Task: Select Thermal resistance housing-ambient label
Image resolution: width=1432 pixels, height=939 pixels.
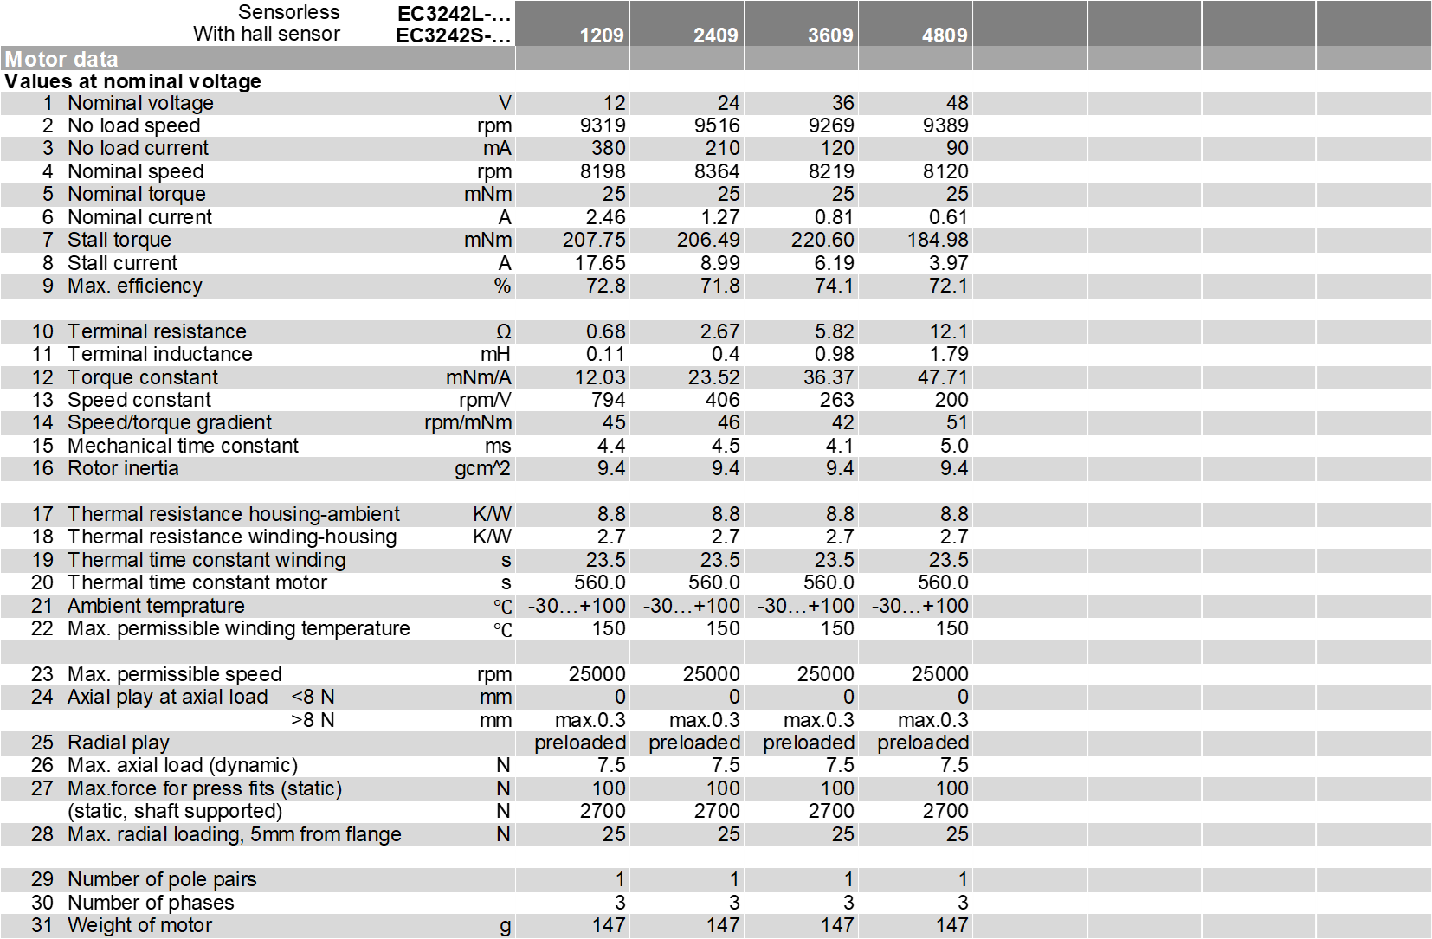Action: pos(233,514)
